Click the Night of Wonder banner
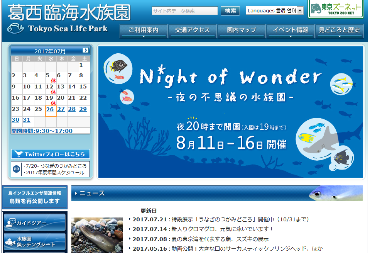Image resolution: width=370 pixels, height=253 pixels. tap(231, 112)
